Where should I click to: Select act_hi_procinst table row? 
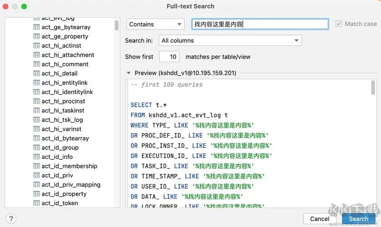click(x=59, y=101)
